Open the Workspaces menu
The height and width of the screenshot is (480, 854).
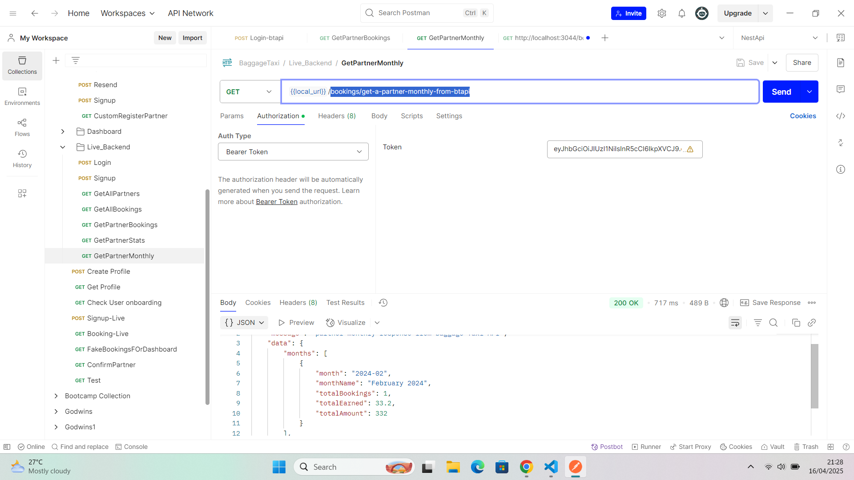click(x=128, y=13)
